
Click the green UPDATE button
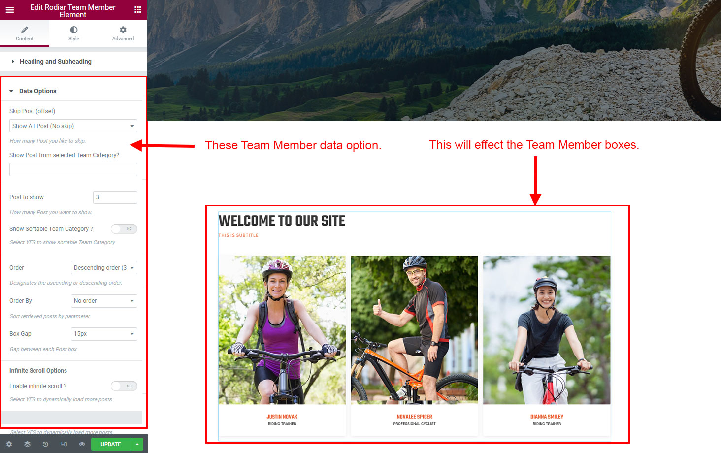point(111,444)
